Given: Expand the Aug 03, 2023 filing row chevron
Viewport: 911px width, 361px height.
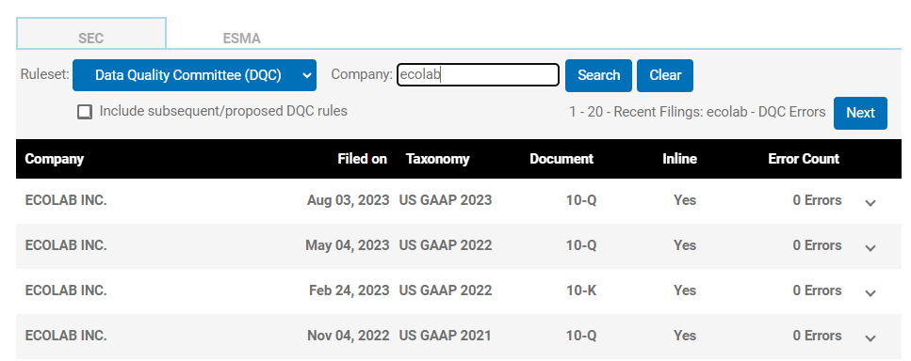Looking at the screenshot, I should point(870,202).
